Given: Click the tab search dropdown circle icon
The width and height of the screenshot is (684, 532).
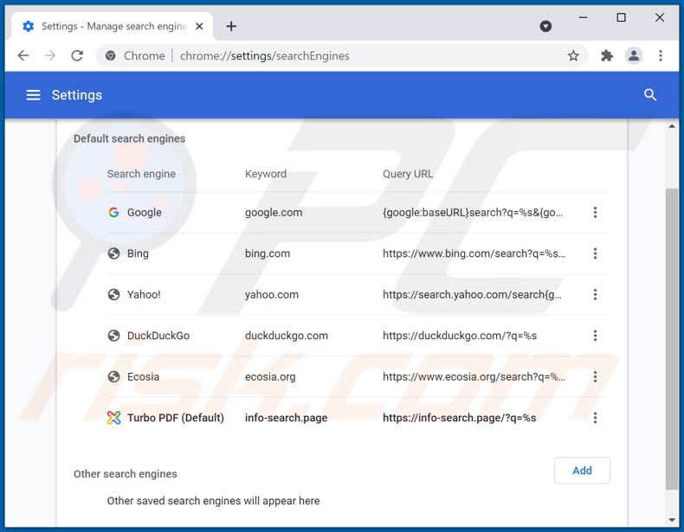Looking at the screenshot, I should (x=545, y=27).
